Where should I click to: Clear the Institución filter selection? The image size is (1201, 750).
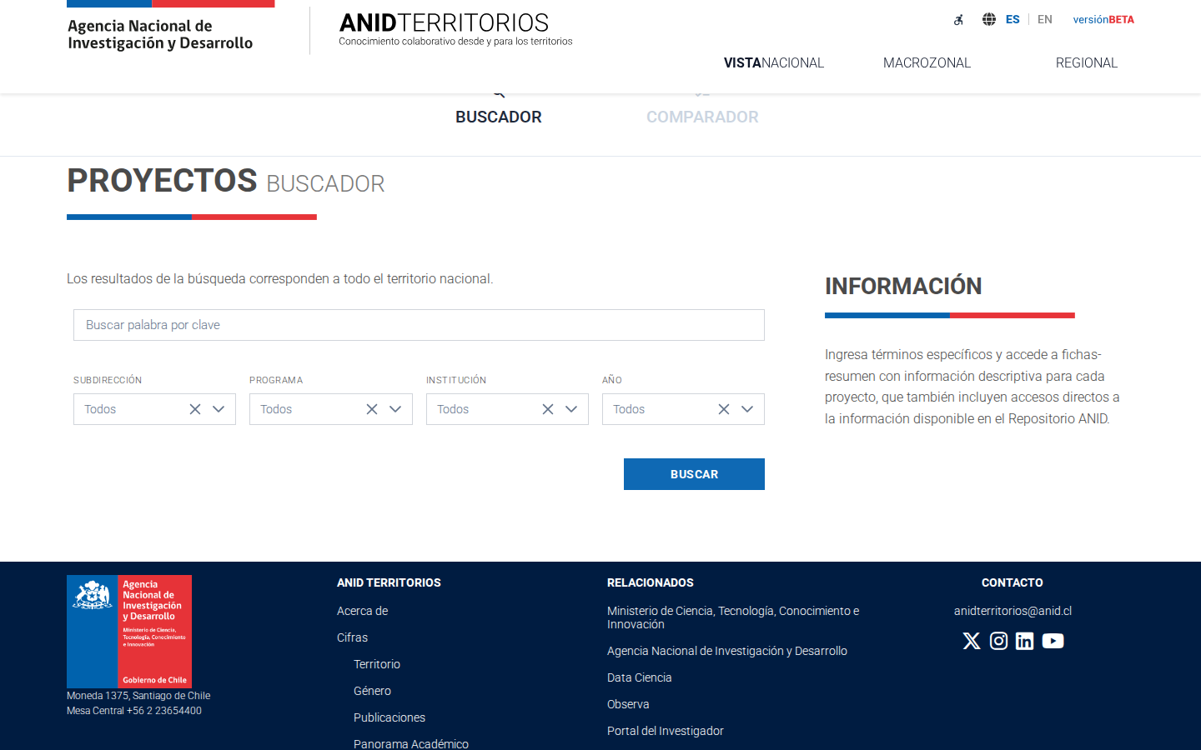click(548, 409)
